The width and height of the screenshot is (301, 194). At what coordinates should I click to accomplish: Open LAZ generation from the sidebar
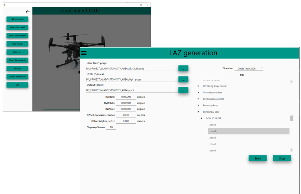[17, 19]
